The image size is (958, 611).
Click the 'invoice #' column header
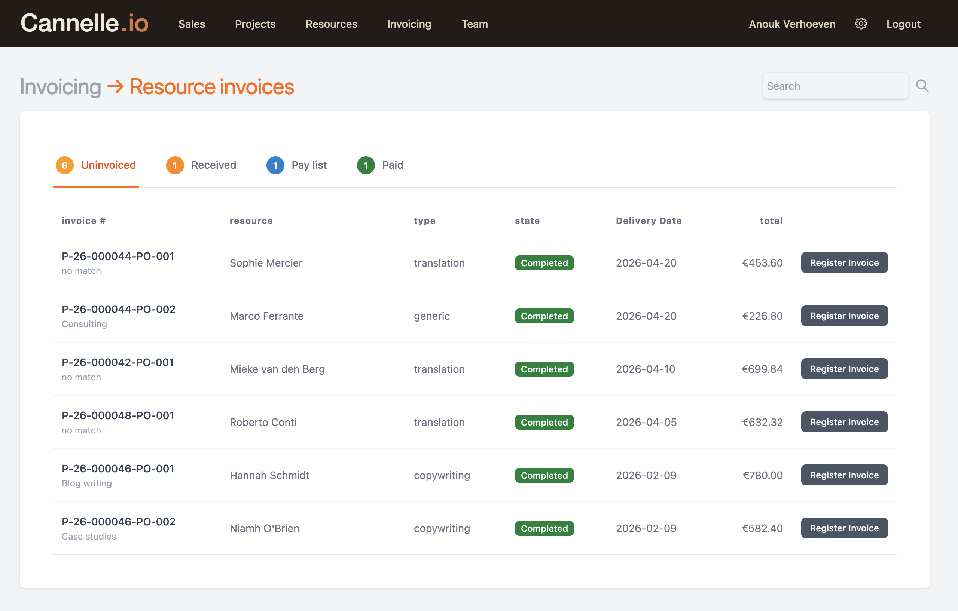coord(83,221)
